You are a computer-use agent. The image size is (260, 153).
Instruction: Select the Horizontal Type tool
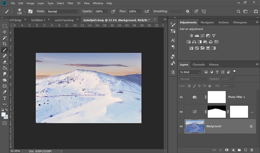[4, 98]
